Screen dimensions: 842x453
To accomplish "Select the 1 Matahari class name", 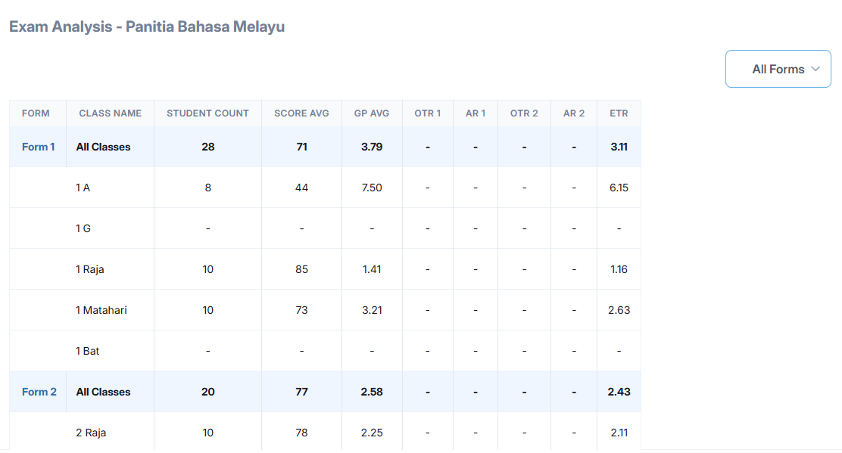I will [x=101, y=310].
